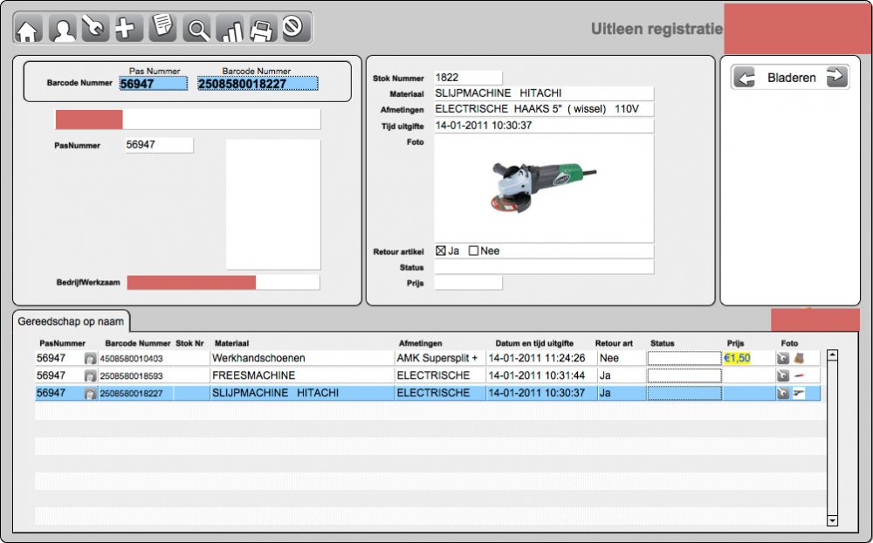Click the Stok Nummer field showing 1822
The height and width of the screenshot is (543, 873).
[x=468, y=78]
